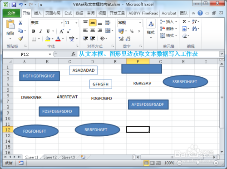Click the AFDSFDSGFSADF rectangle shape

click(x=148, y=104)
